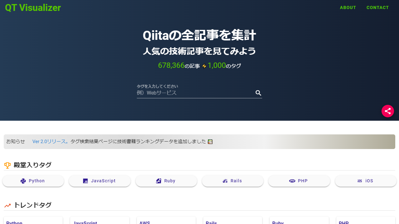Click the Rails icon in Rails chip
Screen dimensions: 399x224
pyautogui.click(x=225, y=181)
